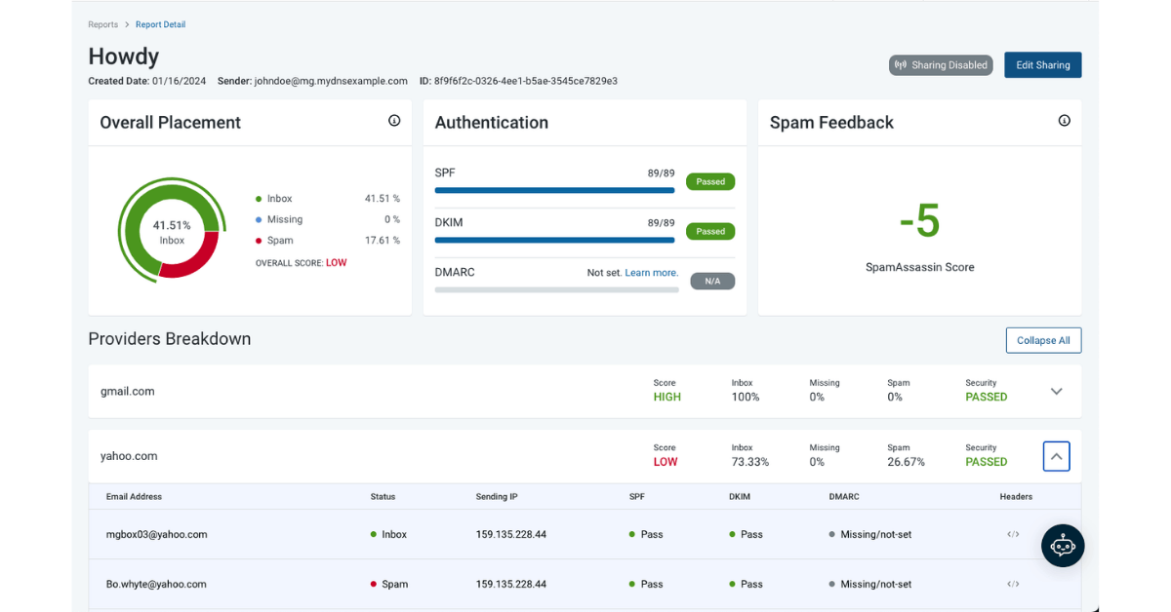1171x612 pixels.
Task: Expand the gmail.com provider row chevron
Action: coord(1057,390)
